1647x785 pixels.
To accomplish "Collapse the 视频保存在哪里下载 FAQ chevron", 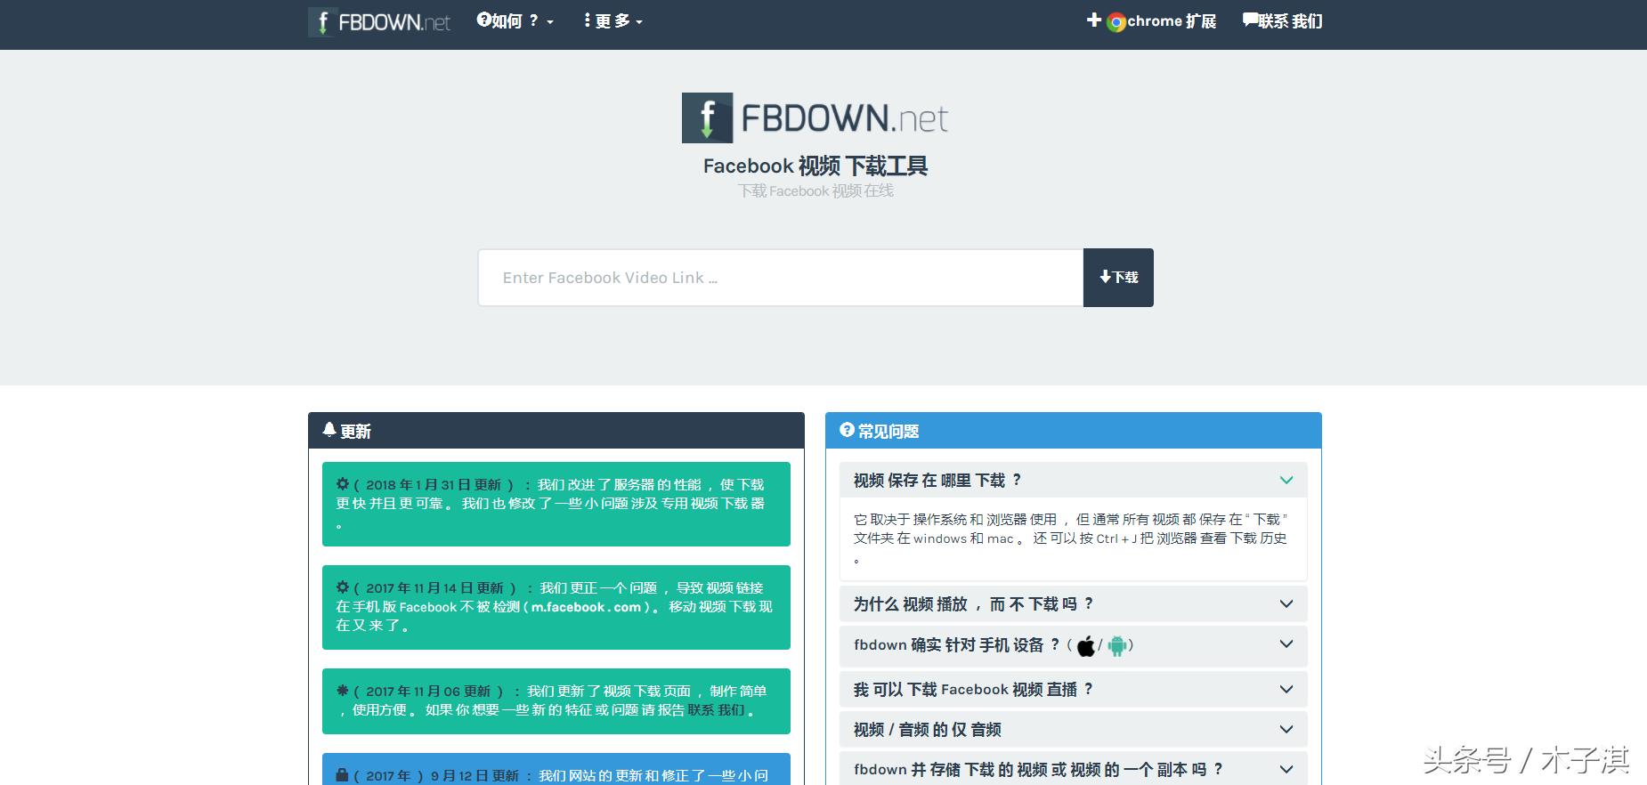I will pos(1286,481).
